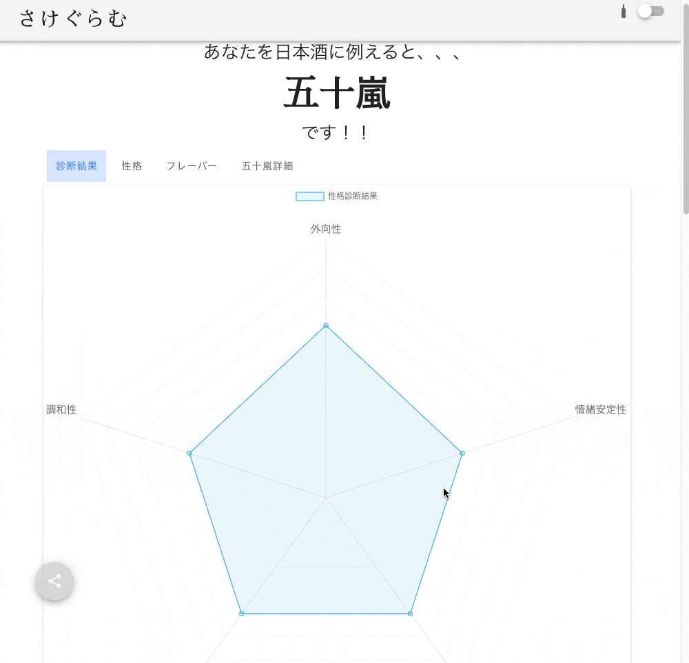Select the bottom-left vertex of the chart polygon
This screenshot has height=663, width=689.
coord(241,612)
